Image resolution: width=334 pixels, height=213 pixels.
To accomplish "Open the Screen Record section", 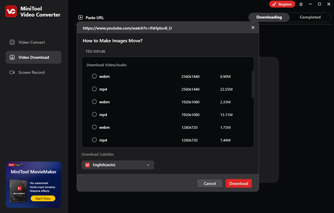I will [x=33, y=72].
